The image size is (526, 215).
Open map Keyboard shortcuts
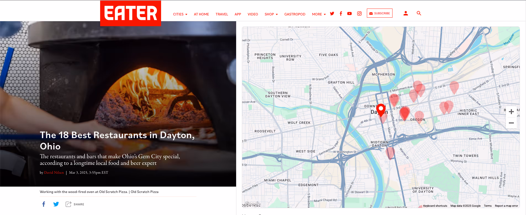coord(435,206)
